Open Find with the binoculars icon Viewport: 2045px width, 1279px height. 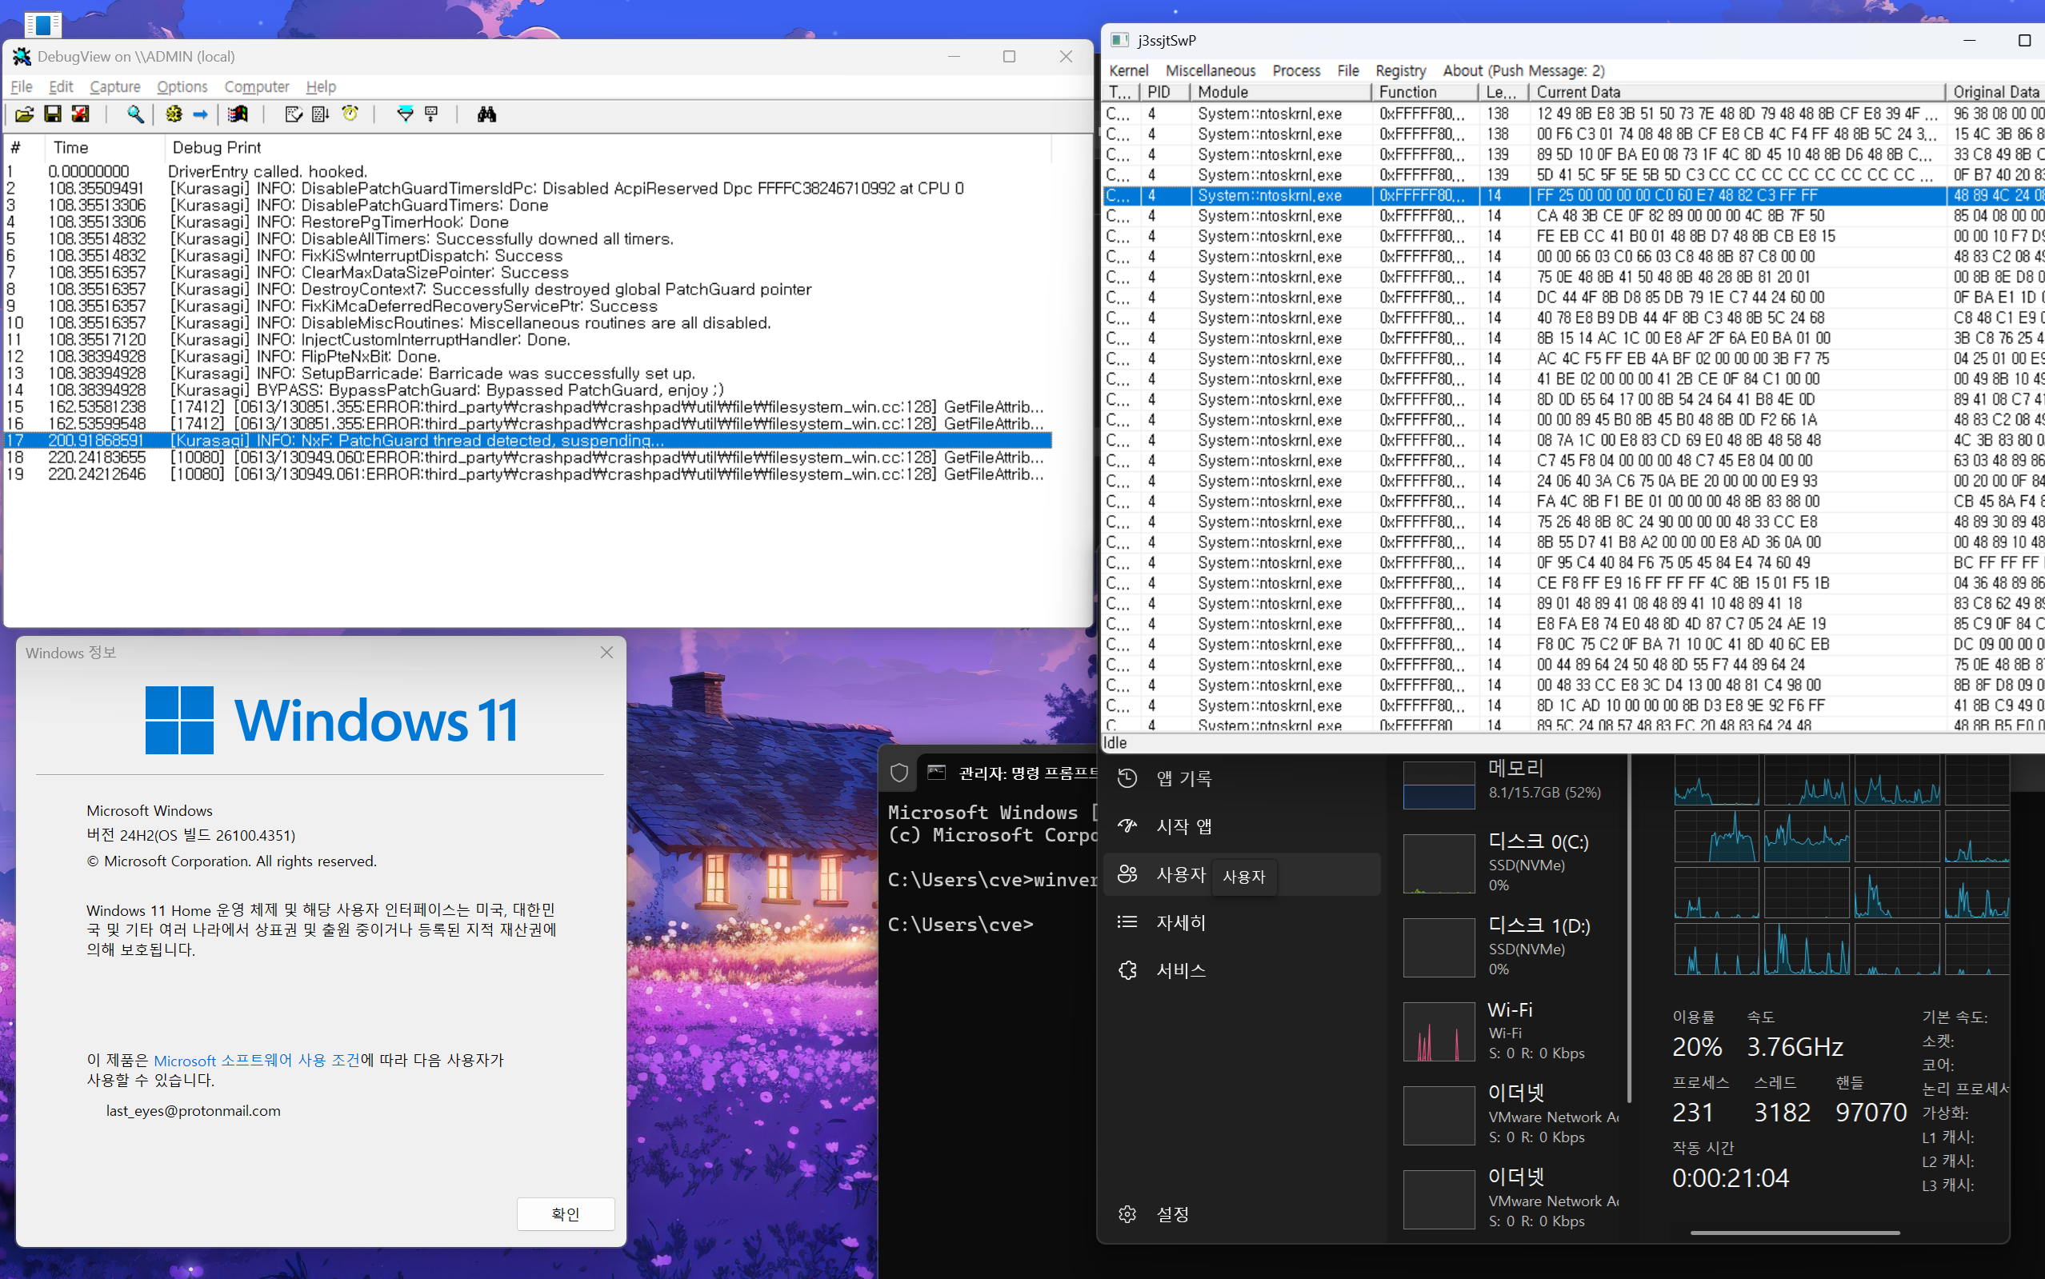[486, 114]
